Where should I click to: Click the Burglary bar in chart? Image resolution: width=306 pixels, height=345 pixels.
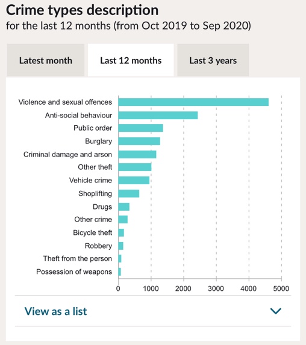[x=139, y=141]
